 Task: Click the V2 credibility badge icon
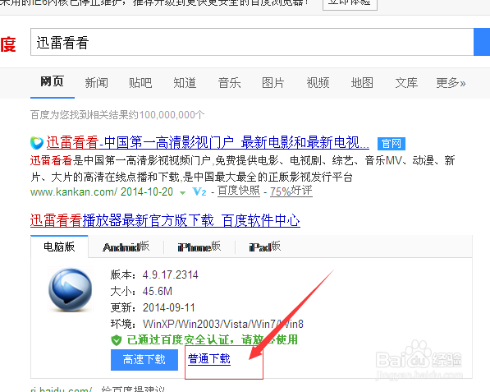[199, 191]
